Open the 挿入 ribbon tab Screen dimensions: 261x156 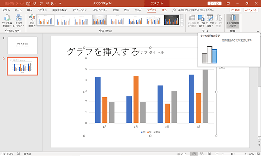[x=30, y=10]
